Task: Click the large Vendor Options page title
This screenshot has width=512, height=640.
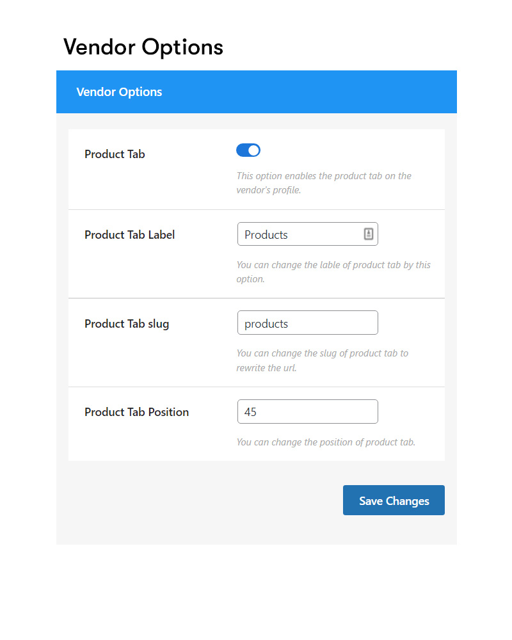Action: click(x=143, y=47)
